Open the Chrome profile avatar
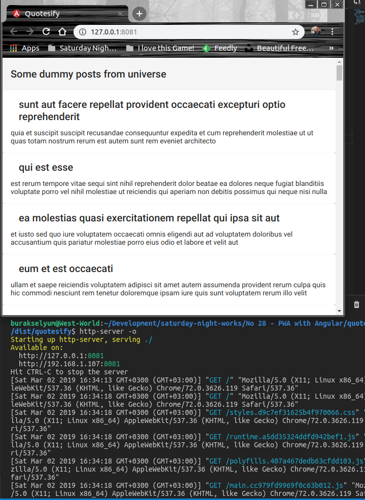Viewport: 365px width, 500px height. tap(316, 31)
